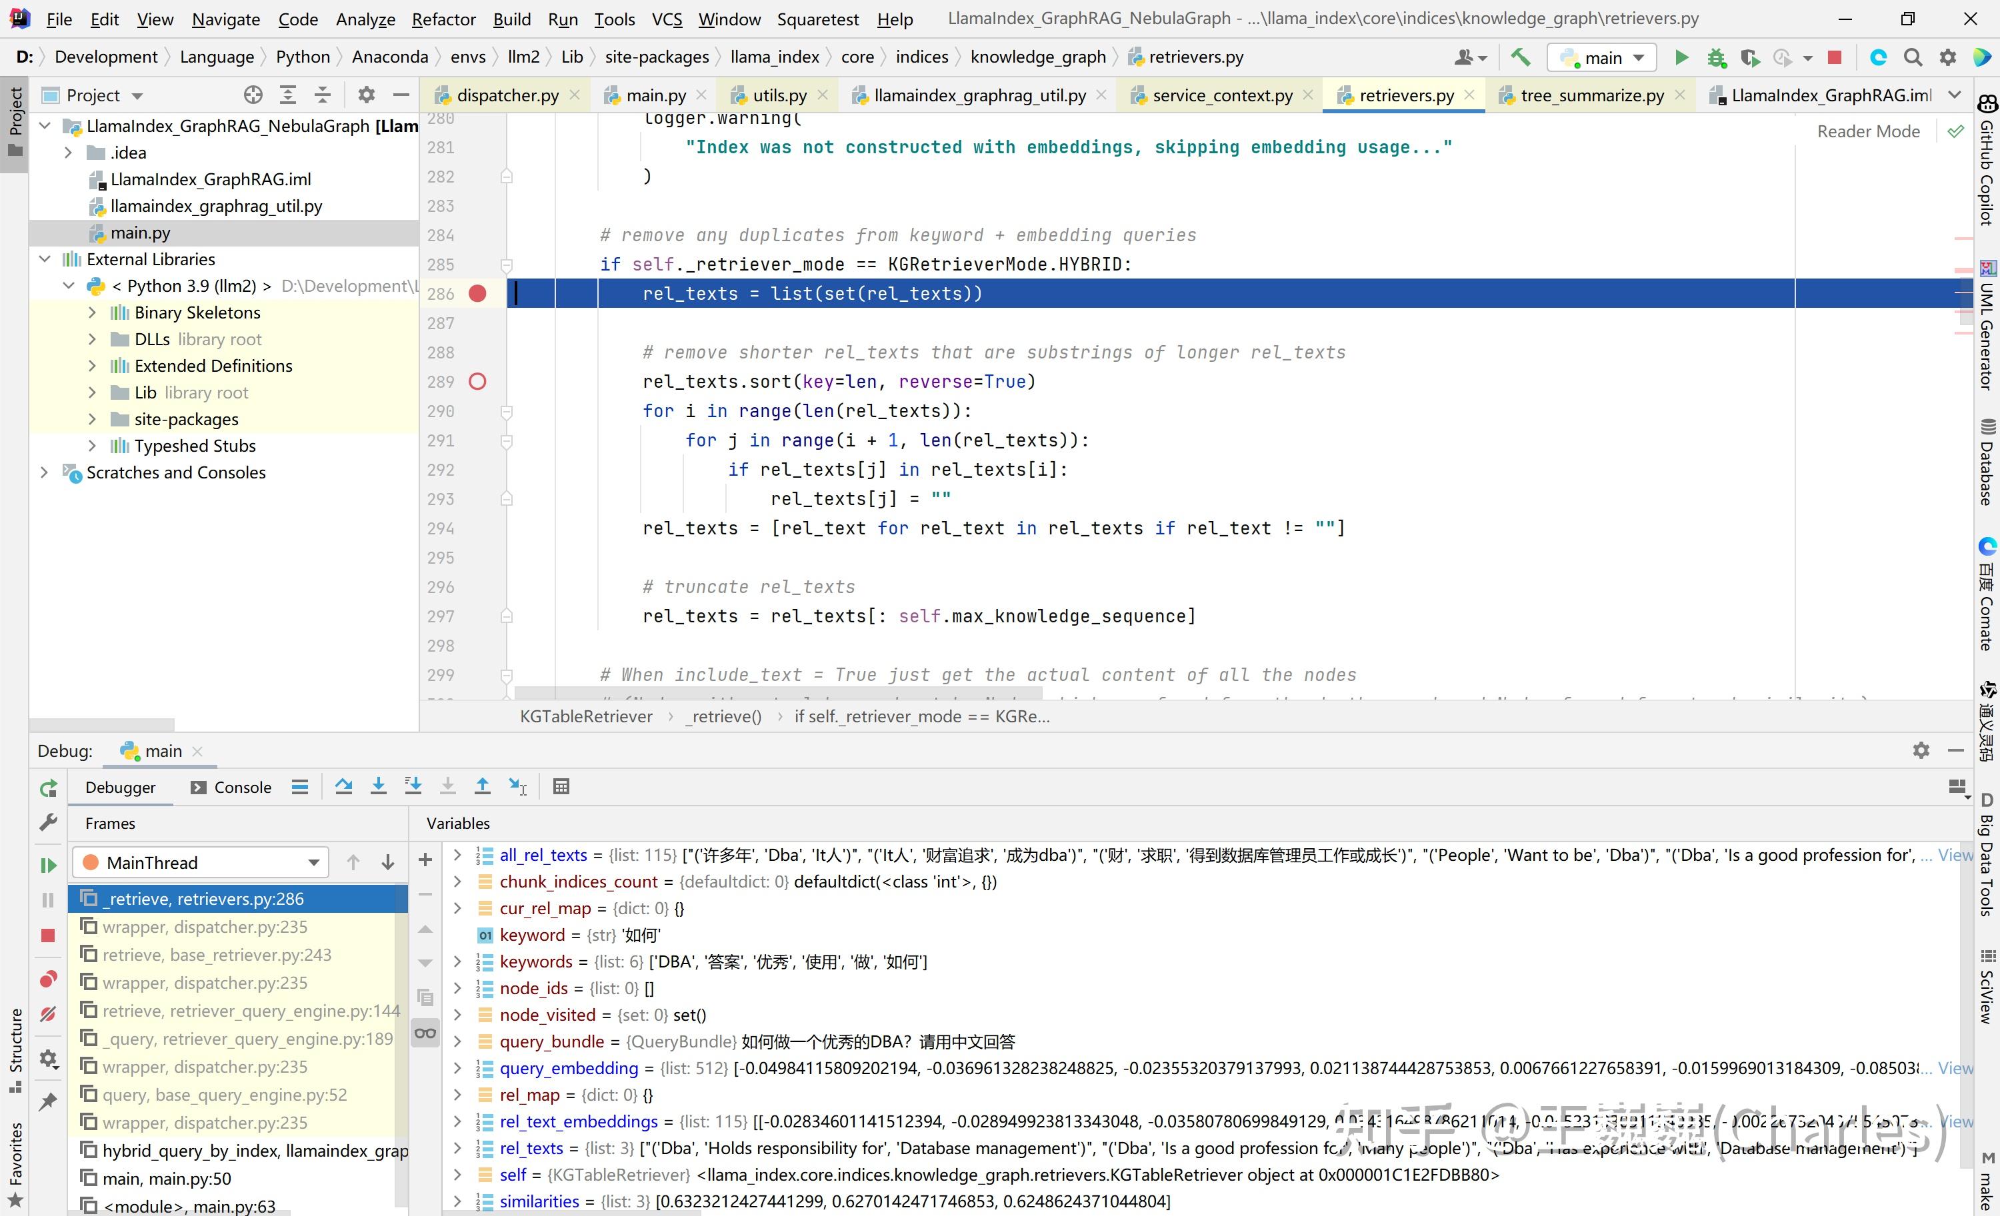Screen dimensions: 2000x1216
Task: Click the Step Into debugger icon
Action: pos(378,786)
